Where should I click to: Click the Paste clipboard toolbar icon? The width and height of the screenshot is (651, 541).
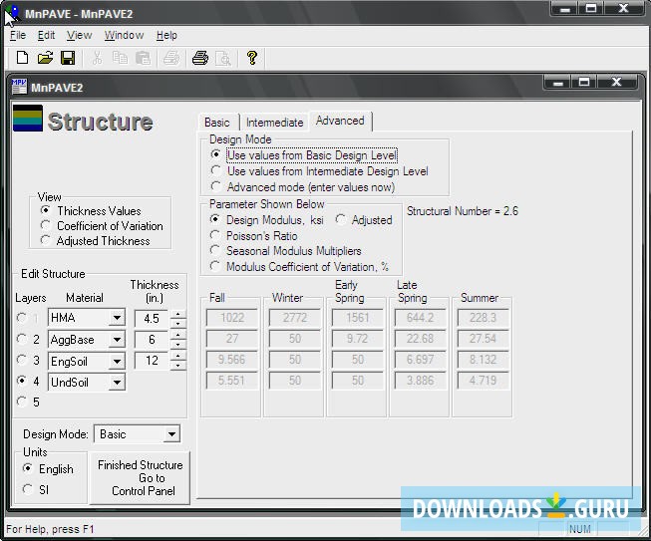tap(143, 58)
